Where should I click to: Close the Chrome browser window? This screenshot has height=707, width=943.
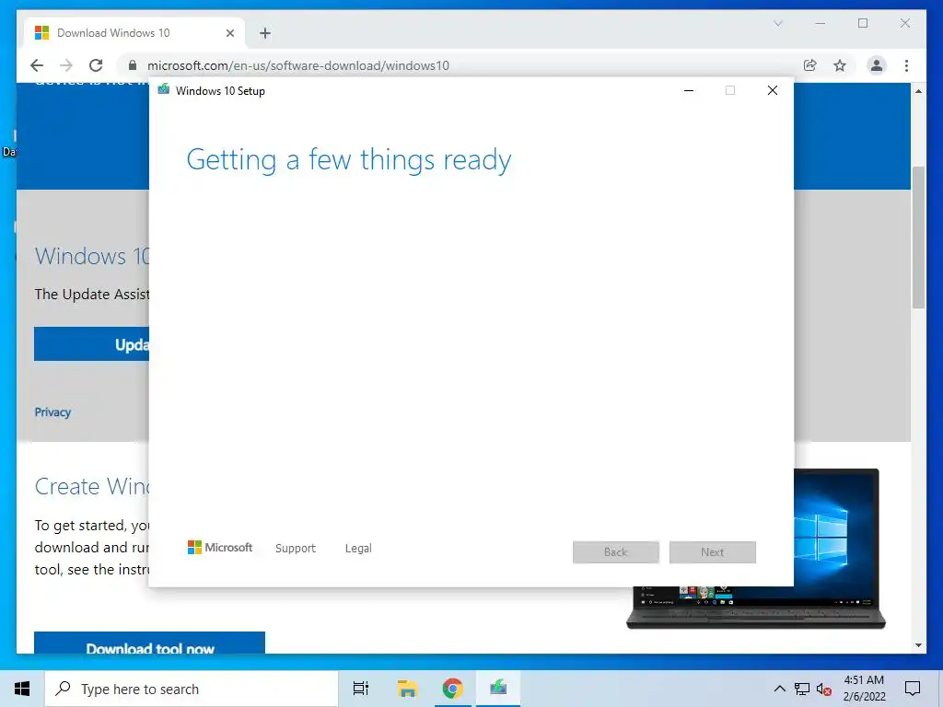tap(905, 23)
